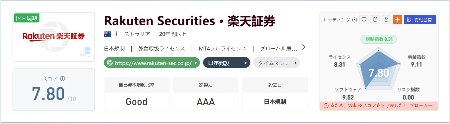Click the Australian flag icon
Viewport: 450px width, 124px height.
tap(108, 34)
